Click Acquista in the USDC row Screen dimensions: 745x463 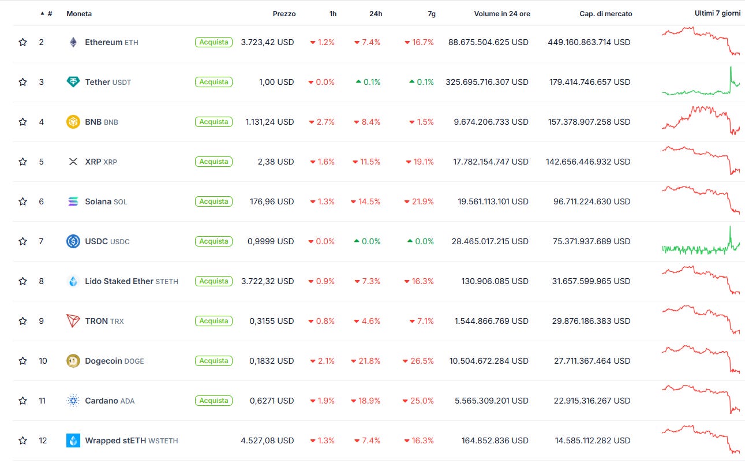point(214,241)
